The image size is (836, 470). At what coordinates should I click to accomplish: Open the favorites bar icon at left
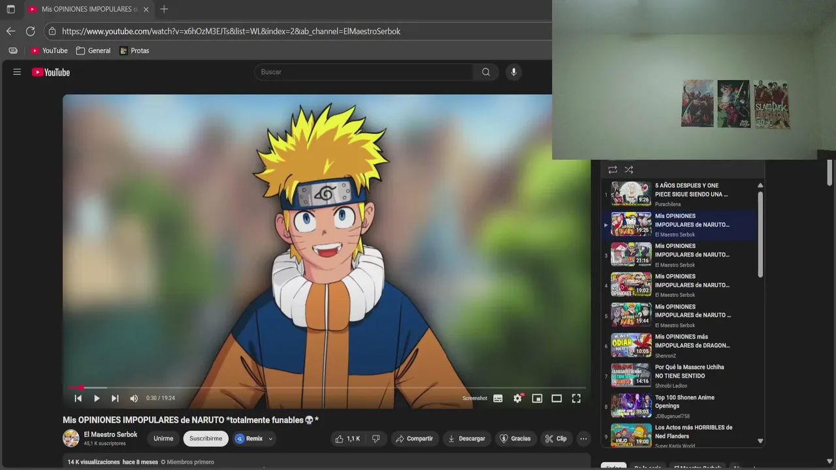click(13, 50)
